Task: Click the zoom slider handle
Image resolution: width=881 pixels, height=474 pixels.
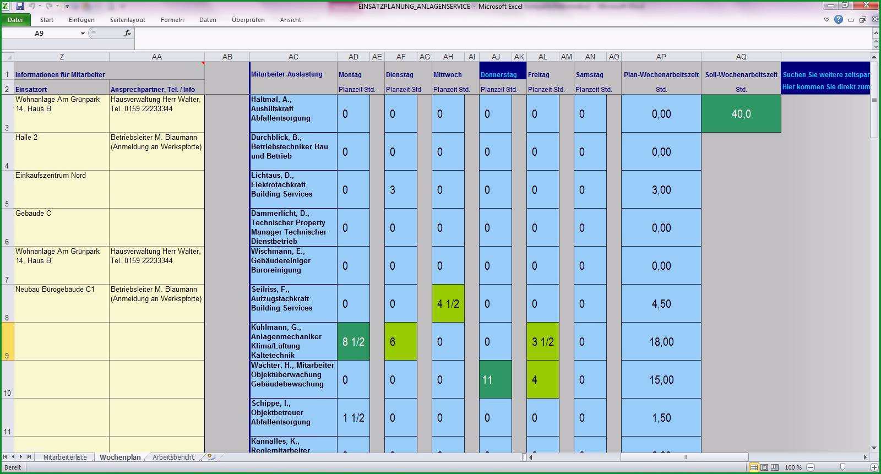Action: (x=842, y=467)
